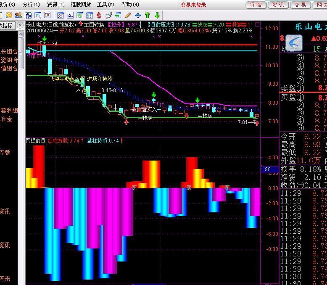Click the 卖盘① row label
Image resolution: width=327 pixels, height=285 pixels.
coord(293,88)
